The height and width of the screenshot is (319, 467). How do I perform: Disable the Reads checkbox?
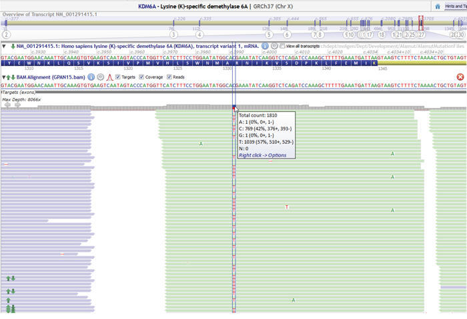[x=169, y=77]
